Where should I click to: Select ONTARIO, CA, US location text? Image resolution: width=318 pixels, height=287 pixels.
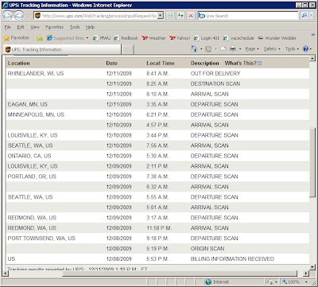29,156
